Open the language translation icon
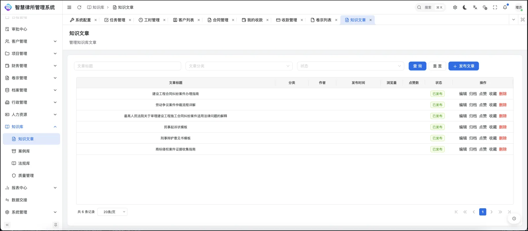The width and height of the screenshot is (528, 231). (x=475, y=7)
